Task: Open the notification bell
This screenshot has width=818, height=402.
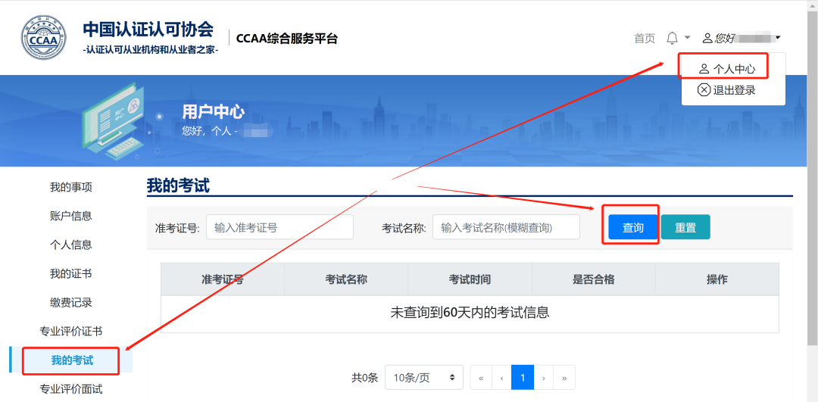Action: coord(673,38)
